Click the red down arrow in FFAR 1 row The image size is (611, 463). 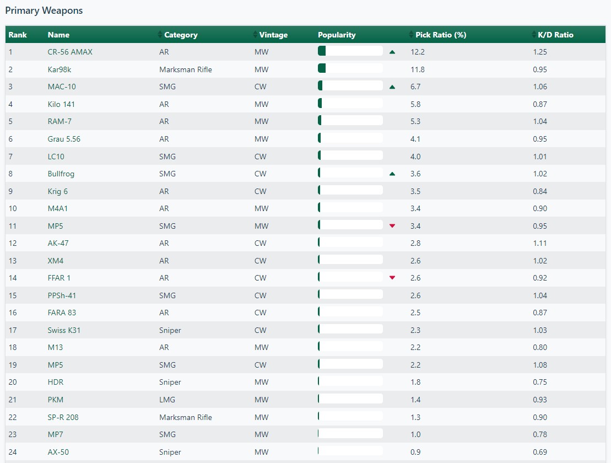click(x=392, y=278)
